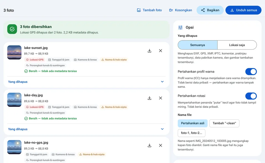The width and height of the screenshot is (265, 163).
Task: Click file size text "89,3 KB → 88,8 KB"
Action: 36,148
